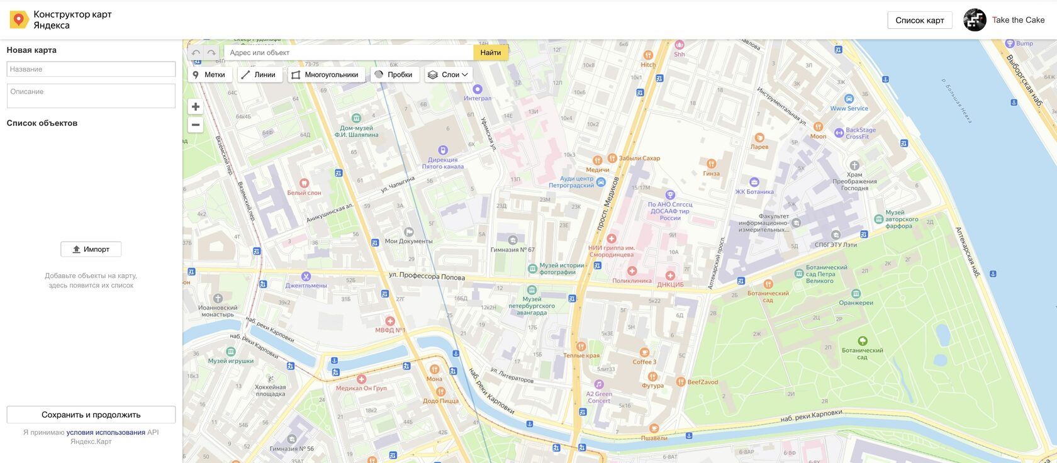The image size is (1057, 463).
Task: Click the Интеграл map marker
Action: tap(478, 89)
